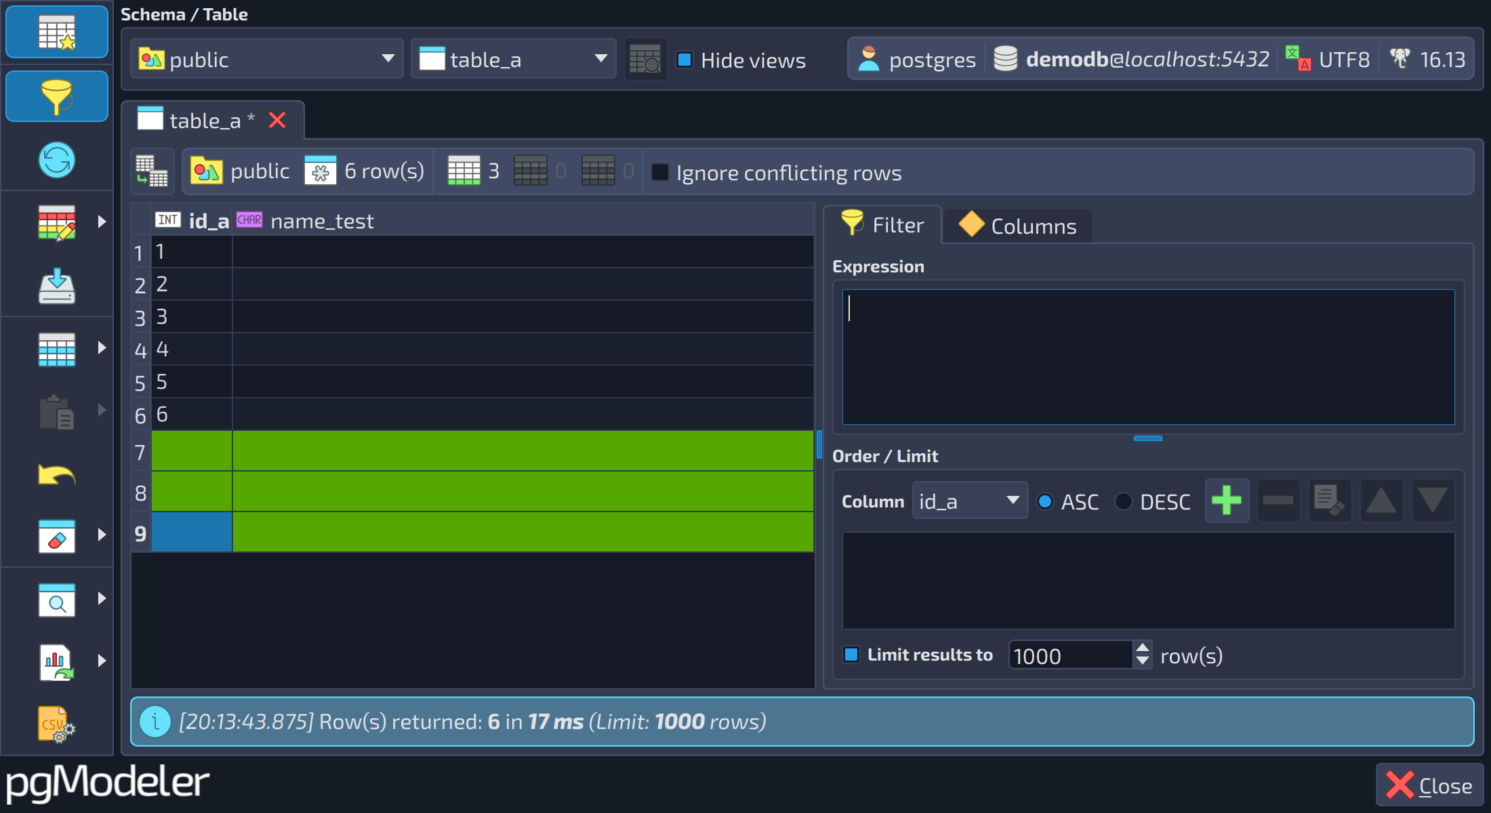Click the CSV settings icon
Viewport: 1491px width, 813px height.
pyautogui.click(x=57, y=724)
